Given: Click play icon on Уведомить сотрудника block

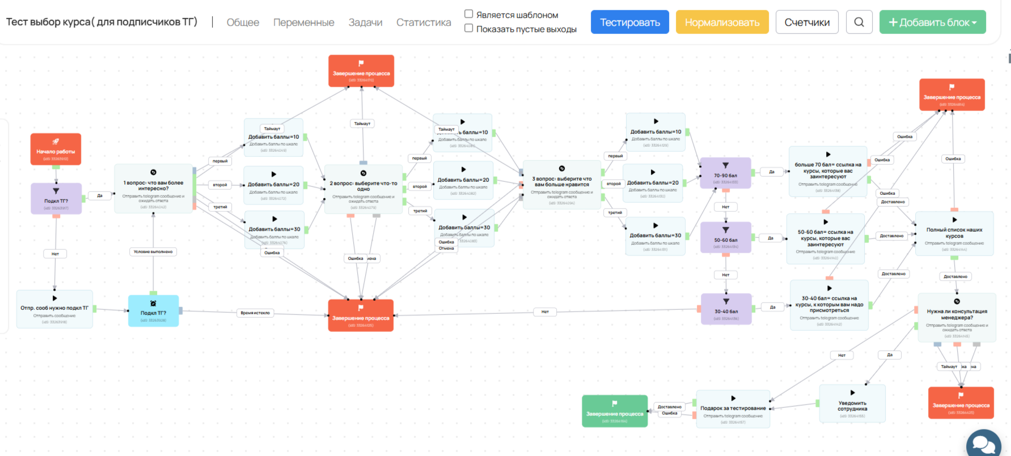Looking at the screenshot, I should click(852, 393).
